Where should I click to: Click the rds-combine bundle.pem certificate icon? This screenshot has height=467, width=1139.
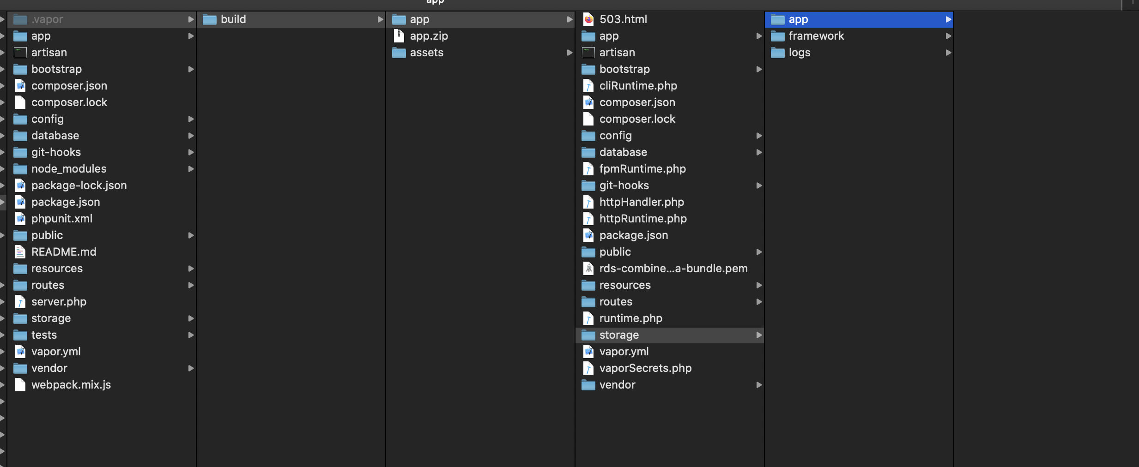(588, 269)
